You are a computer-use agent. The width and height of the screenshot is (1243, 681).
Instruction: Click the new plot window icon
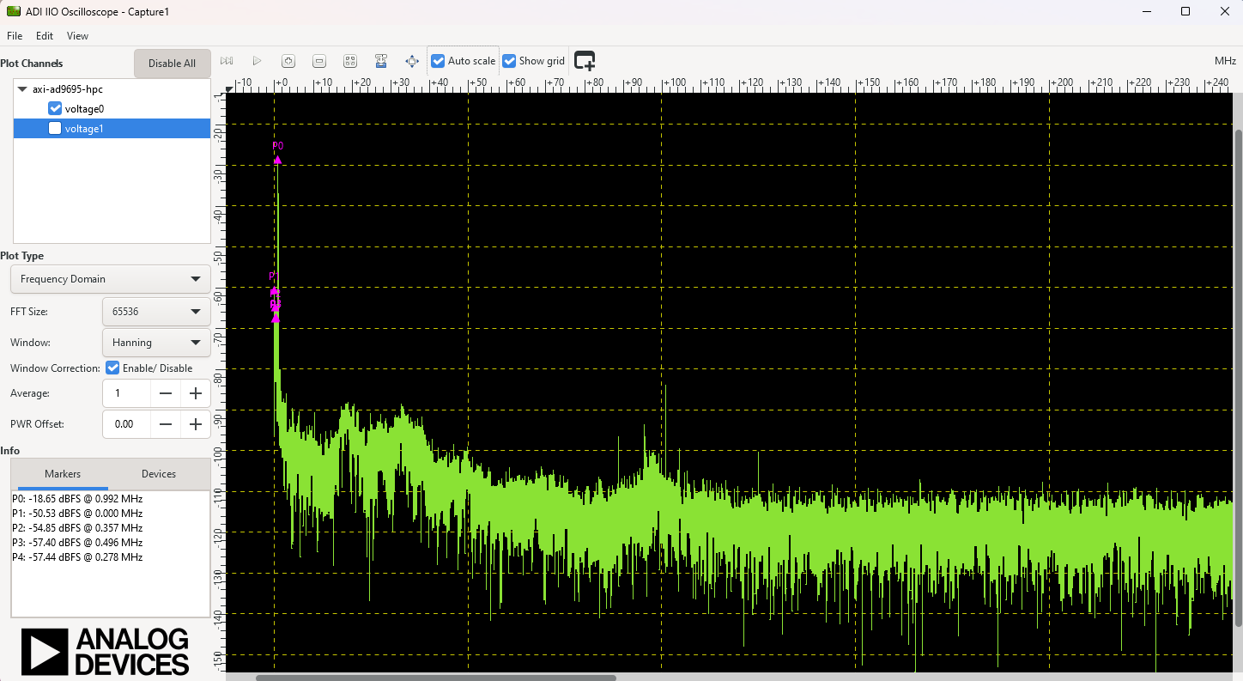[585, 61]
